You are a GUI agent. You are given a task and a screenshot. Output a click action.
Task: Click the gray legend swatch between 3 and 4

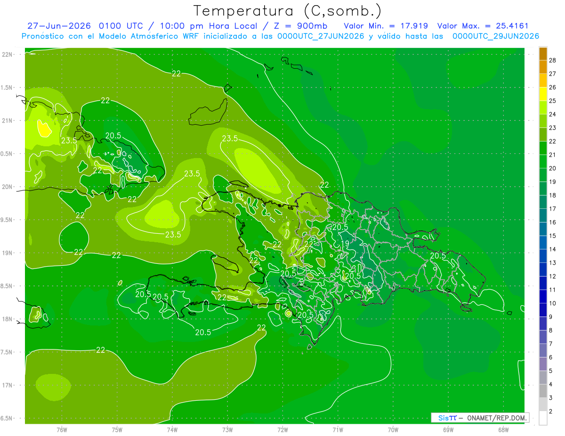coord(543,391)
